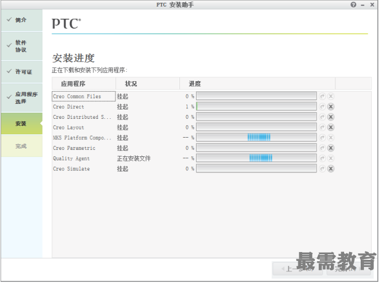This screenshot has height=283, width=380.
Task: Click the 1 % progress value
Action: pos(190,107)
